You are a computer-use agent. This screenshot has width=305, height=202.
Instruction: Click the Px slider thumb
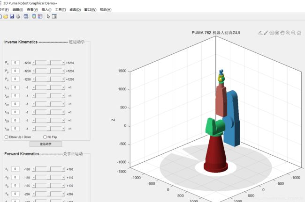48,63
